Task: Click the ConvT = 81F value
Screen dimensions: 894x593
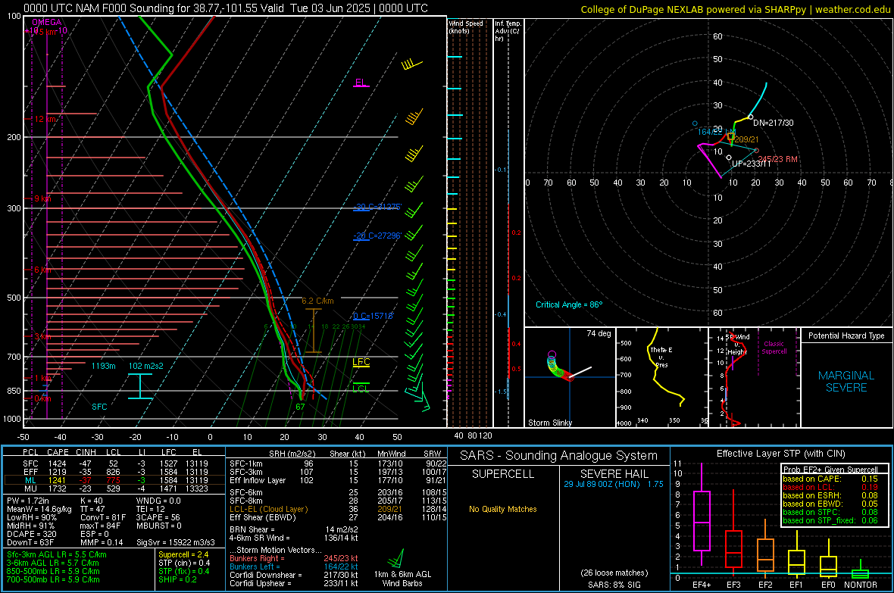Action: pos(103,517)
